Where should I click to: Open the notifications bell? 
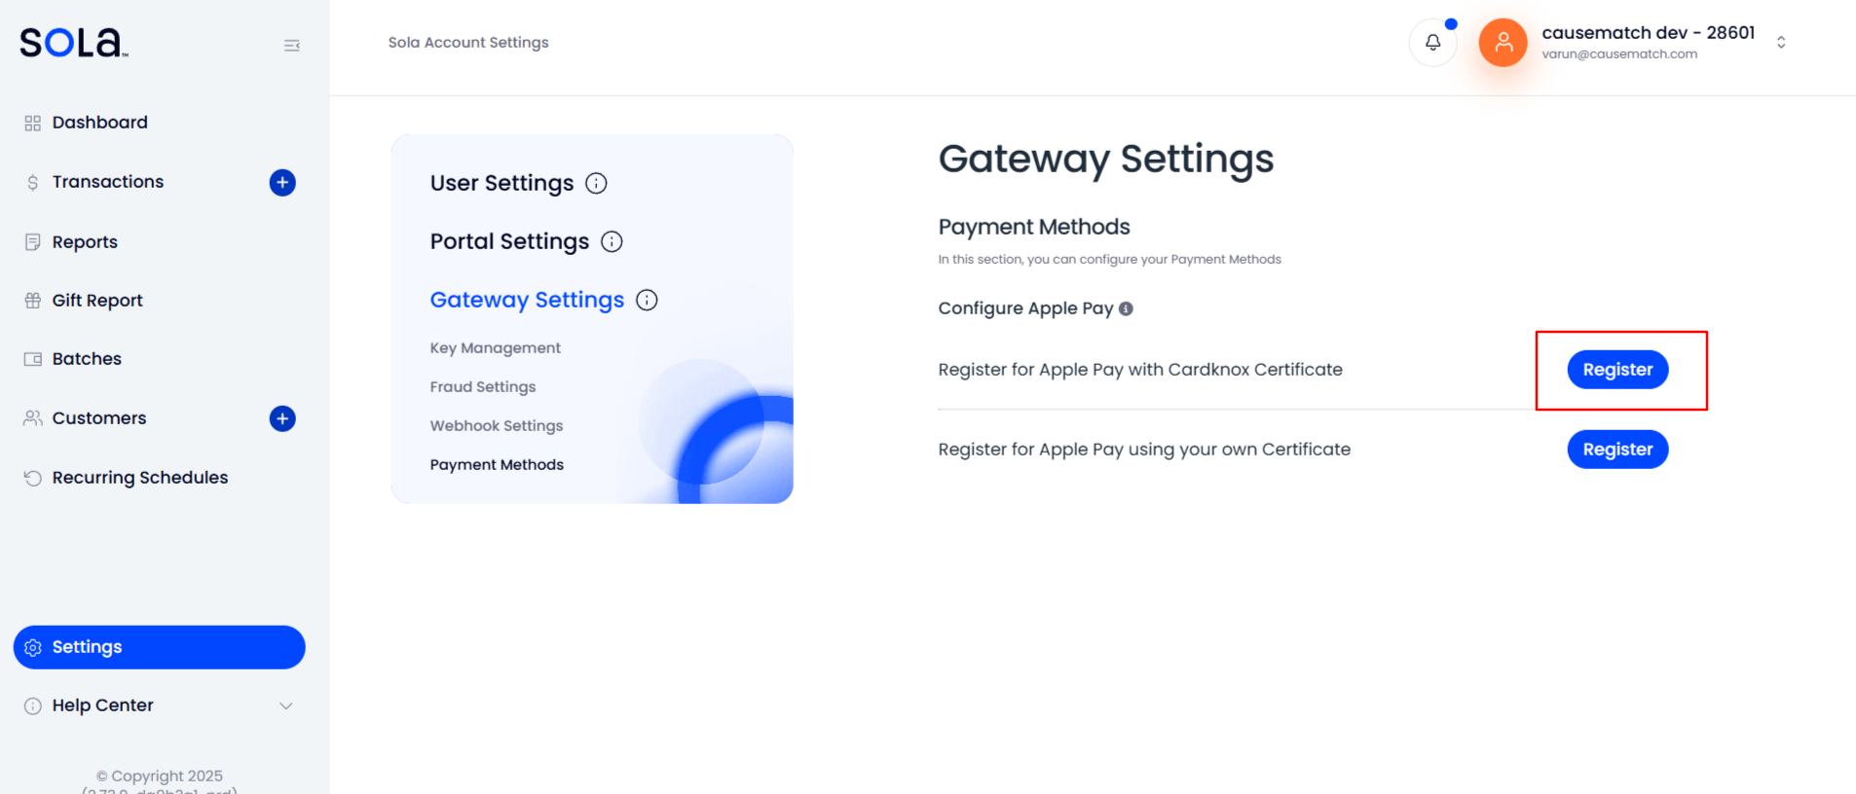coord(1432,42)
